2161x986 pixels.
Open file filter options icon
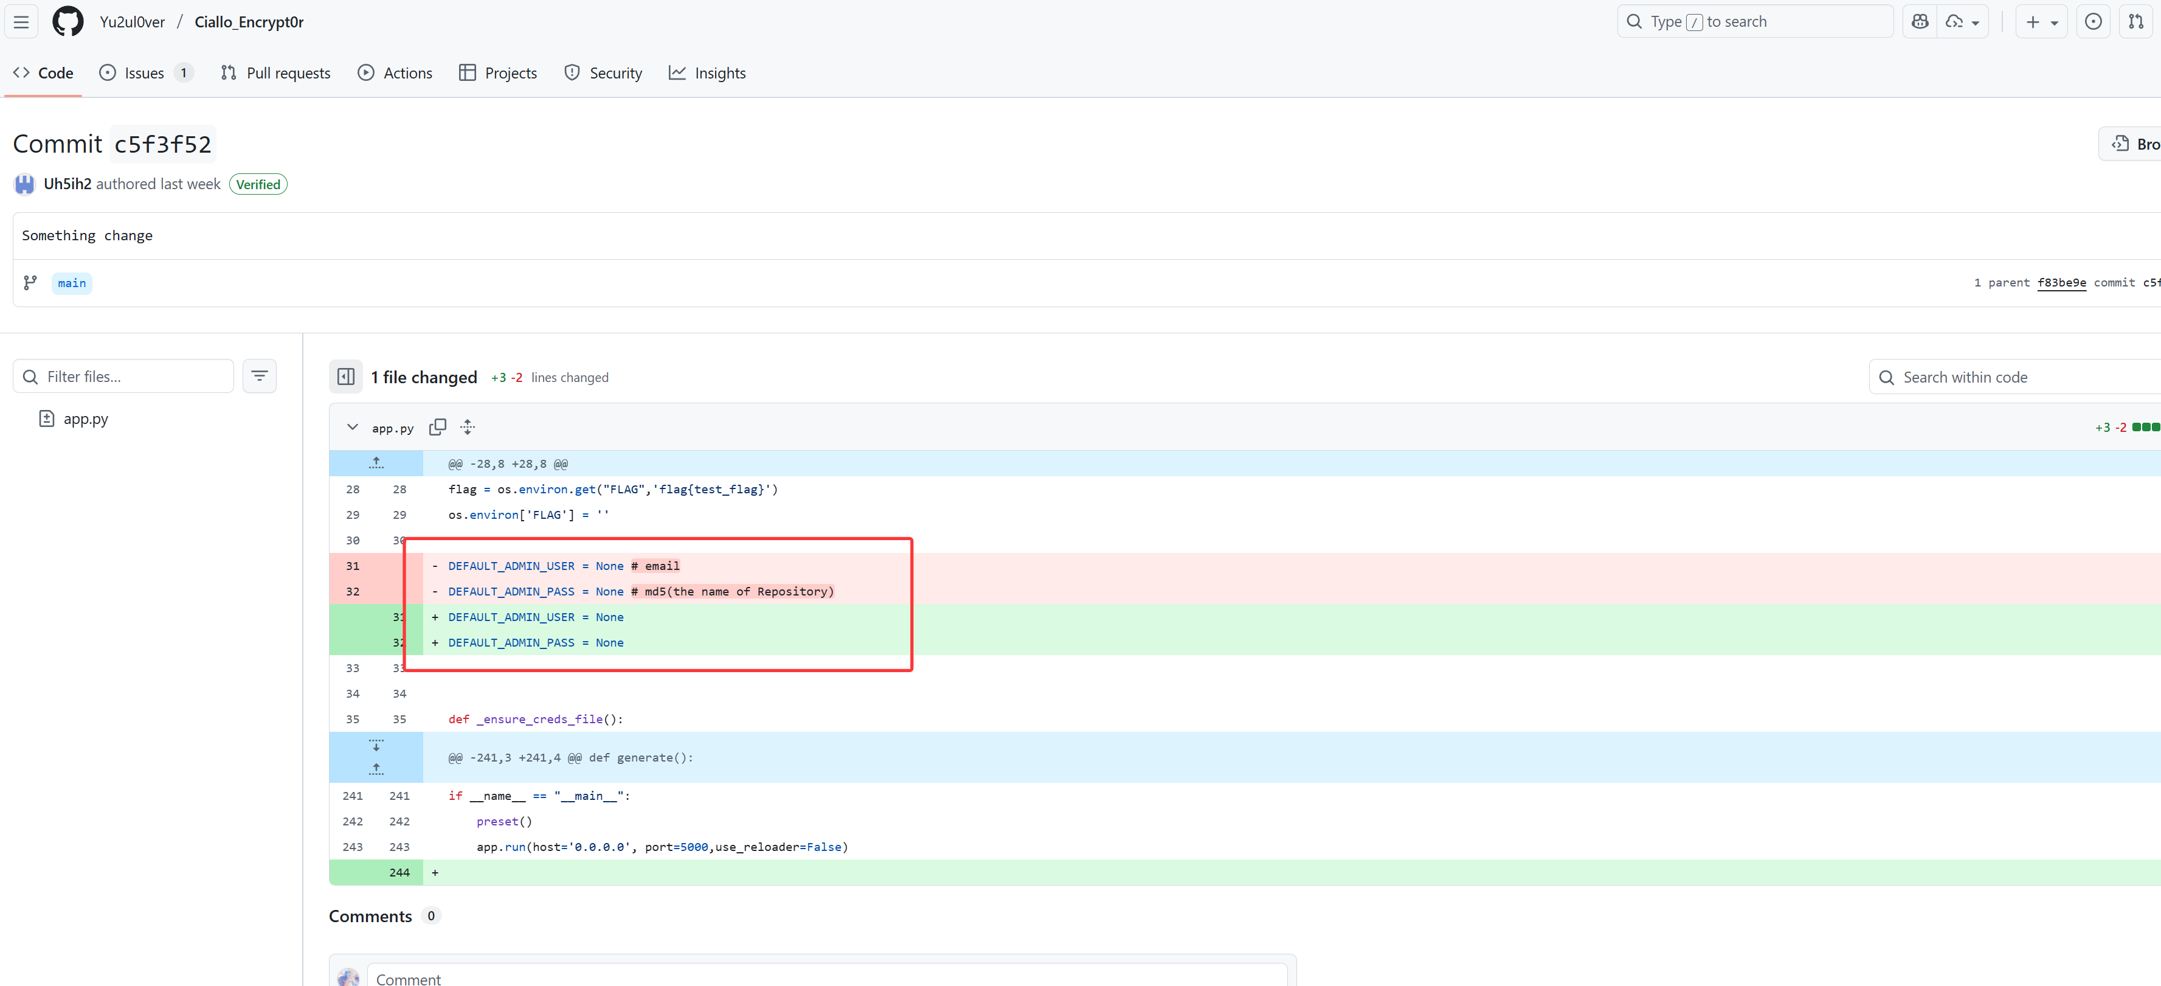pyautogui.click(x=259, y=376)
